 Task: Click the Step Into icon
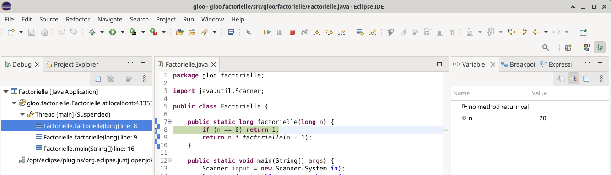[x=317, y=32]
